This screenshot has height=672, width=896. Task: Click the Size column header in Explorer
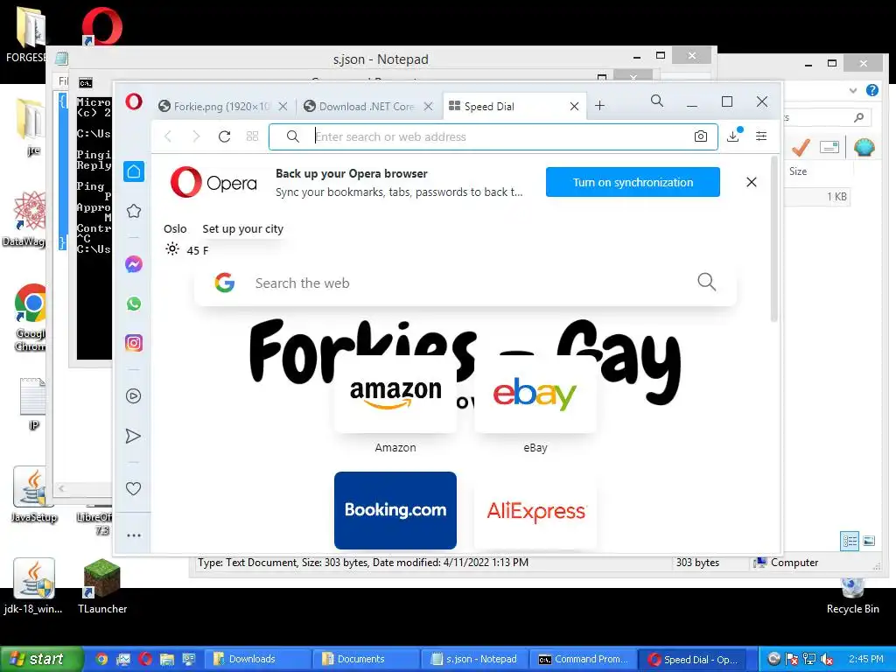pyautogui.click(x=798, y=171)
